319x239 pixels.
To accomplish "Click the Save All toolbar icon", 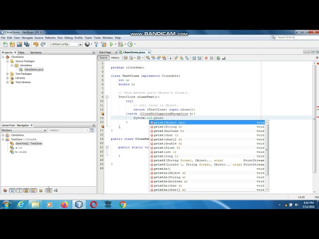I will [26, 44].
